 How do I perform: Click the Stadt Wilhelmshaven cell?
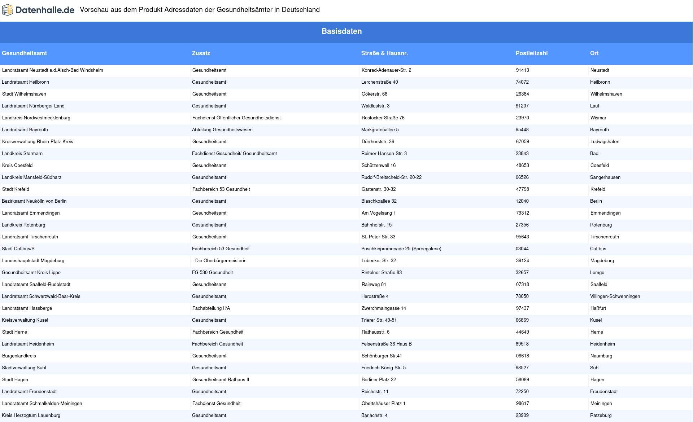click(24, 94)
